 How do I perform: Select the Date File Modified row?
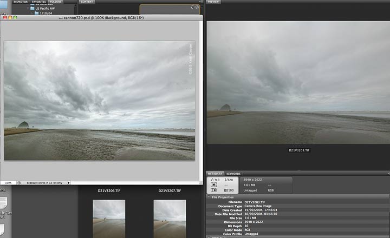point(298,214)
